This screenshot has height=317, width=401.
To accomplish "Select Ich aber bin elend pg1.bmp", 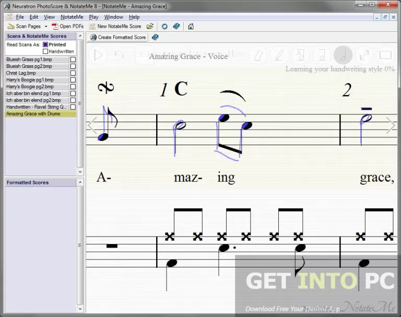I will (37, 93).
